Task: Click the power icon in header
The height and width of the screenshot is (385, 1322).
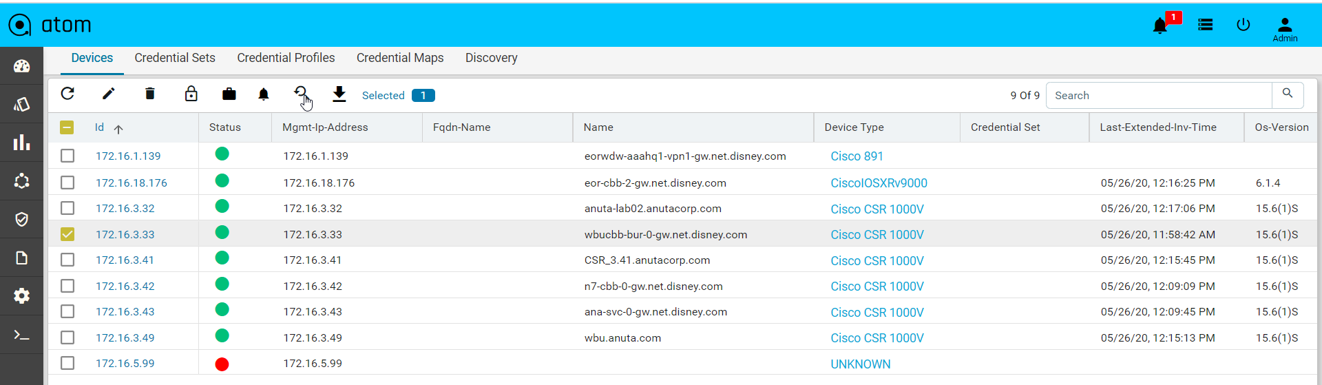Action: 1244,25
